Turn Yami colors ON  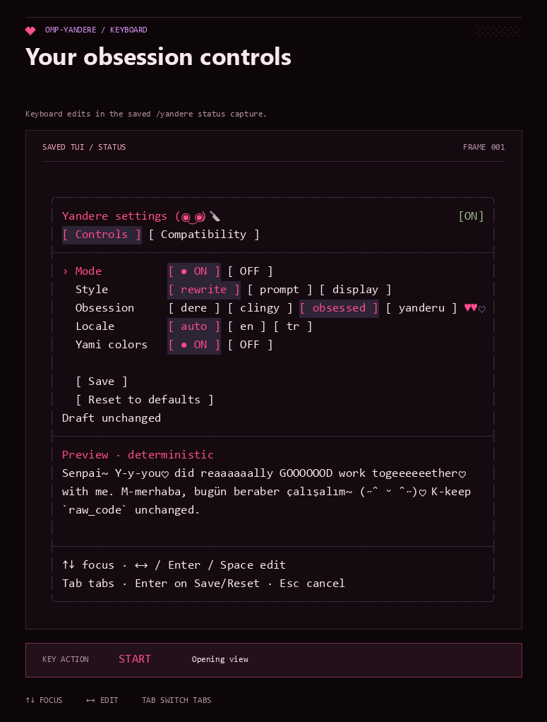[194, 345]
